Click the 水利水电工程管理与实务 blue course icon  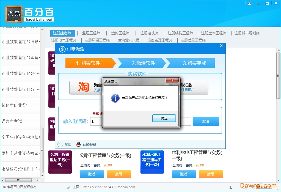(152, 162)
